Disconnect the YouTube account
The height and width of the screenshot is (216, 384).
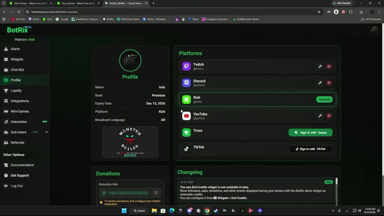point(329,116)
